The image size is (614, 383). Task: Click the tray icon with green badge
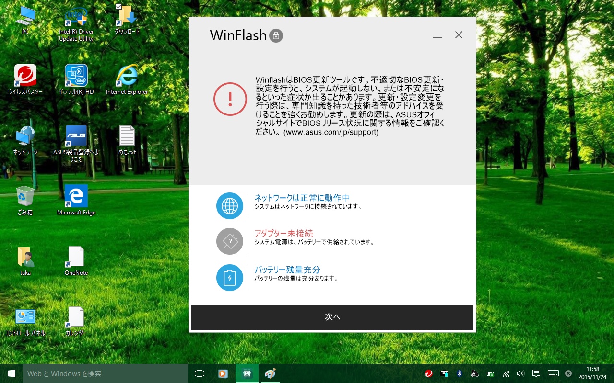click(x=490, y=373)
